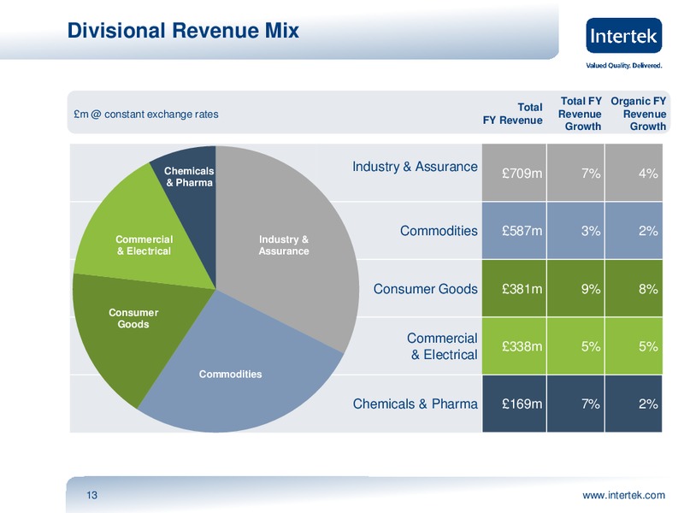Click 'Total FY Revenue Growth' column header
This screenshot has width=684, height=513.
pyautogui.click(x=580, y=114)
